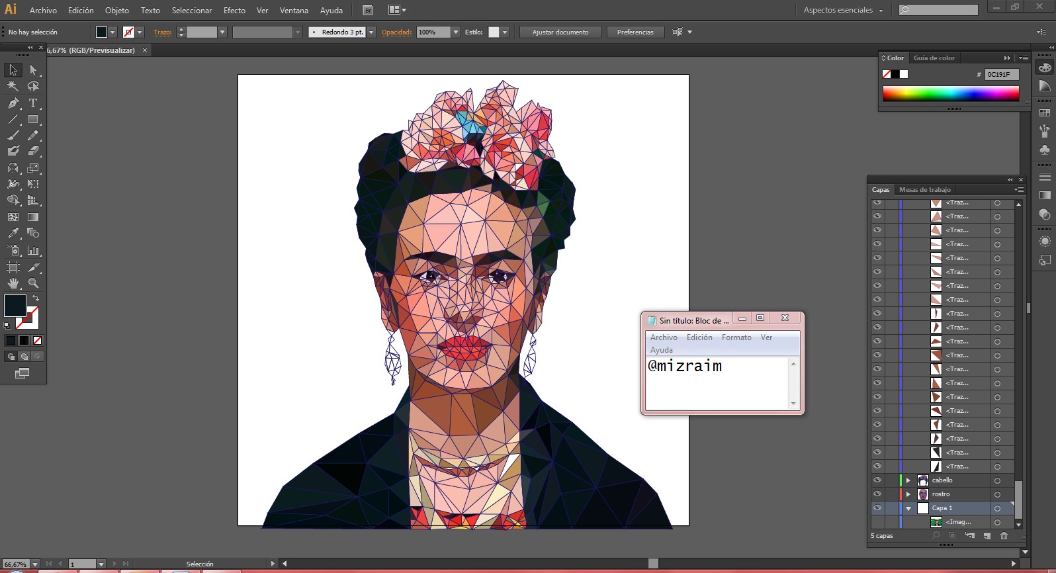1056x573 pixels.
Task: Select the Hand tool
Action: coord(13,283)
